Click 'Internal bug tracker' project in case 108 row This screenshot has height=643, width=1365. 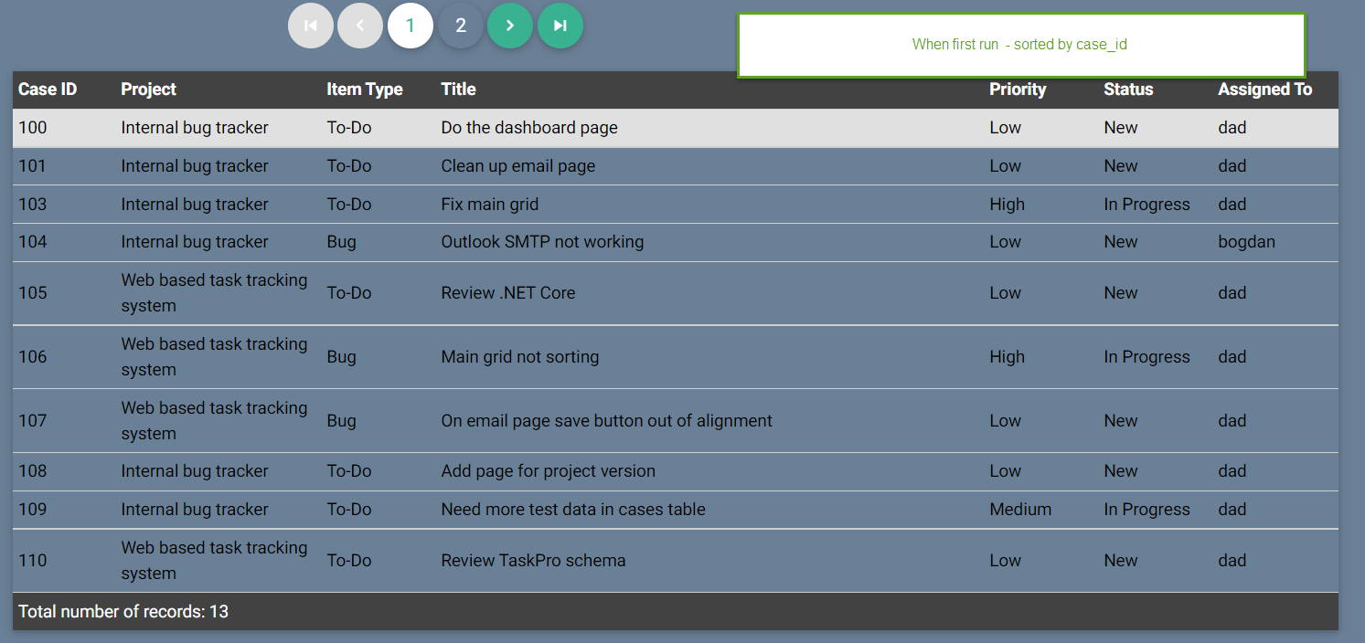[195, 471]
